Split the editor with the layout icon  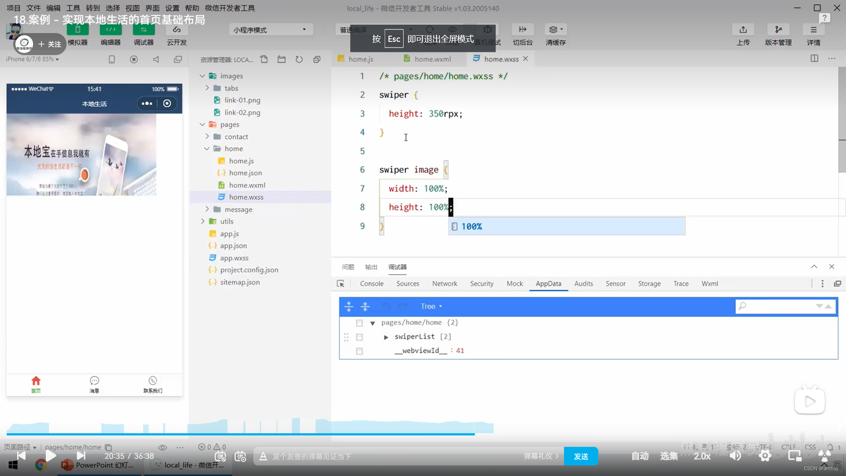coord(814,59)
